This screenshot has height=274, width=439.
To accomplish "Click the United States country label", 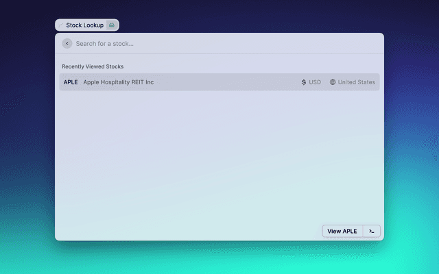I will [356, 82].
